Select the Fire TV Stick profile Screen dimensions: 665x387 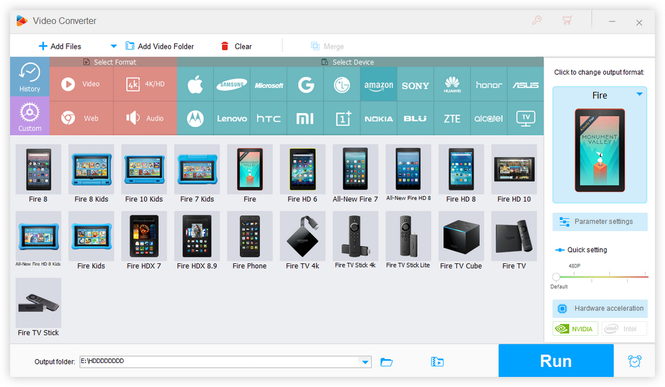38,308
